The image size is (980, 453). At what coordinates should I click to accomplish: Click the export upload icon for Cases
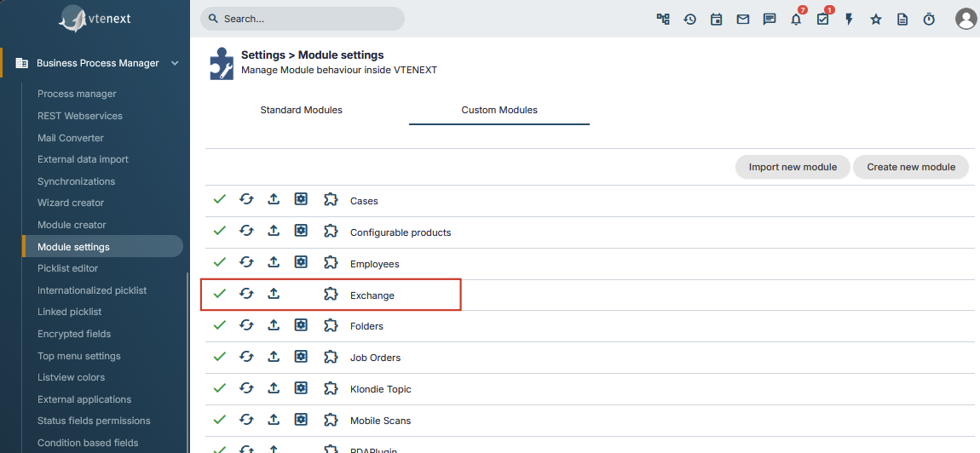tap(274, 199)
